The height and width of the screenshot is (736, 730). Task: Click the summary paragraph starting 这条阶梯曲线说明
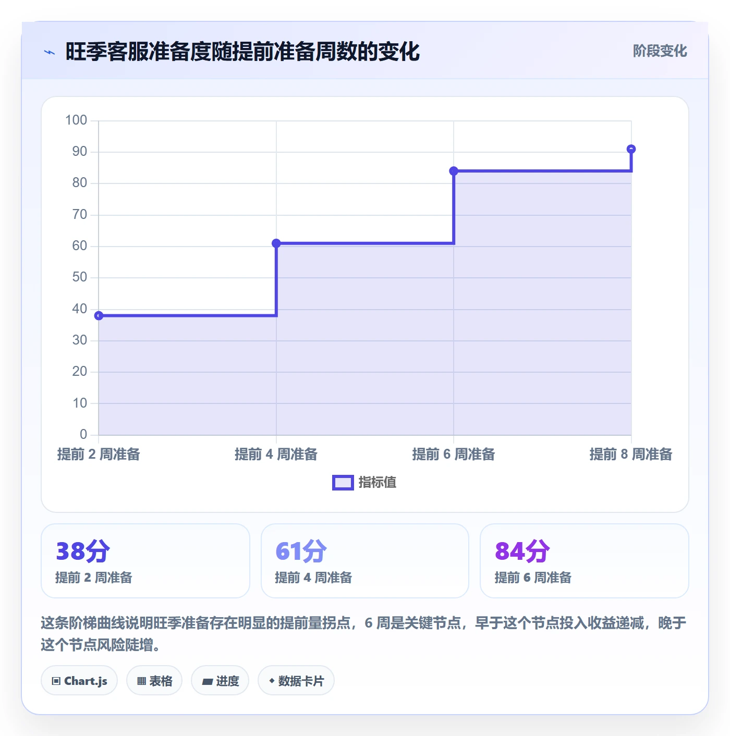pos(363,634)
